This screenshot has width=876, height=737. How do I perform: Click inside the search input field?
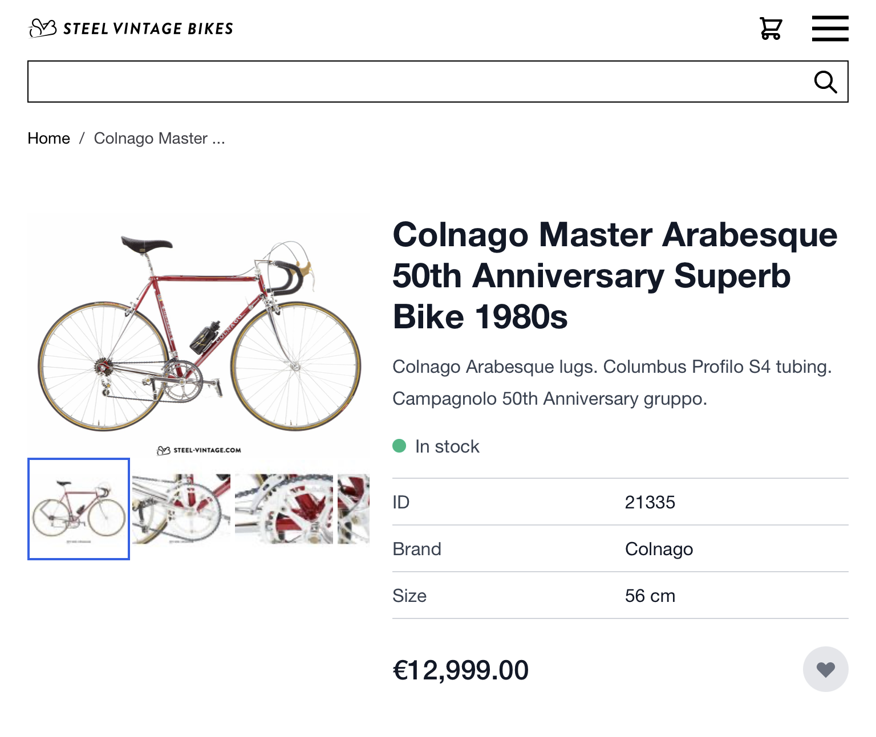(x=416, y=82)
